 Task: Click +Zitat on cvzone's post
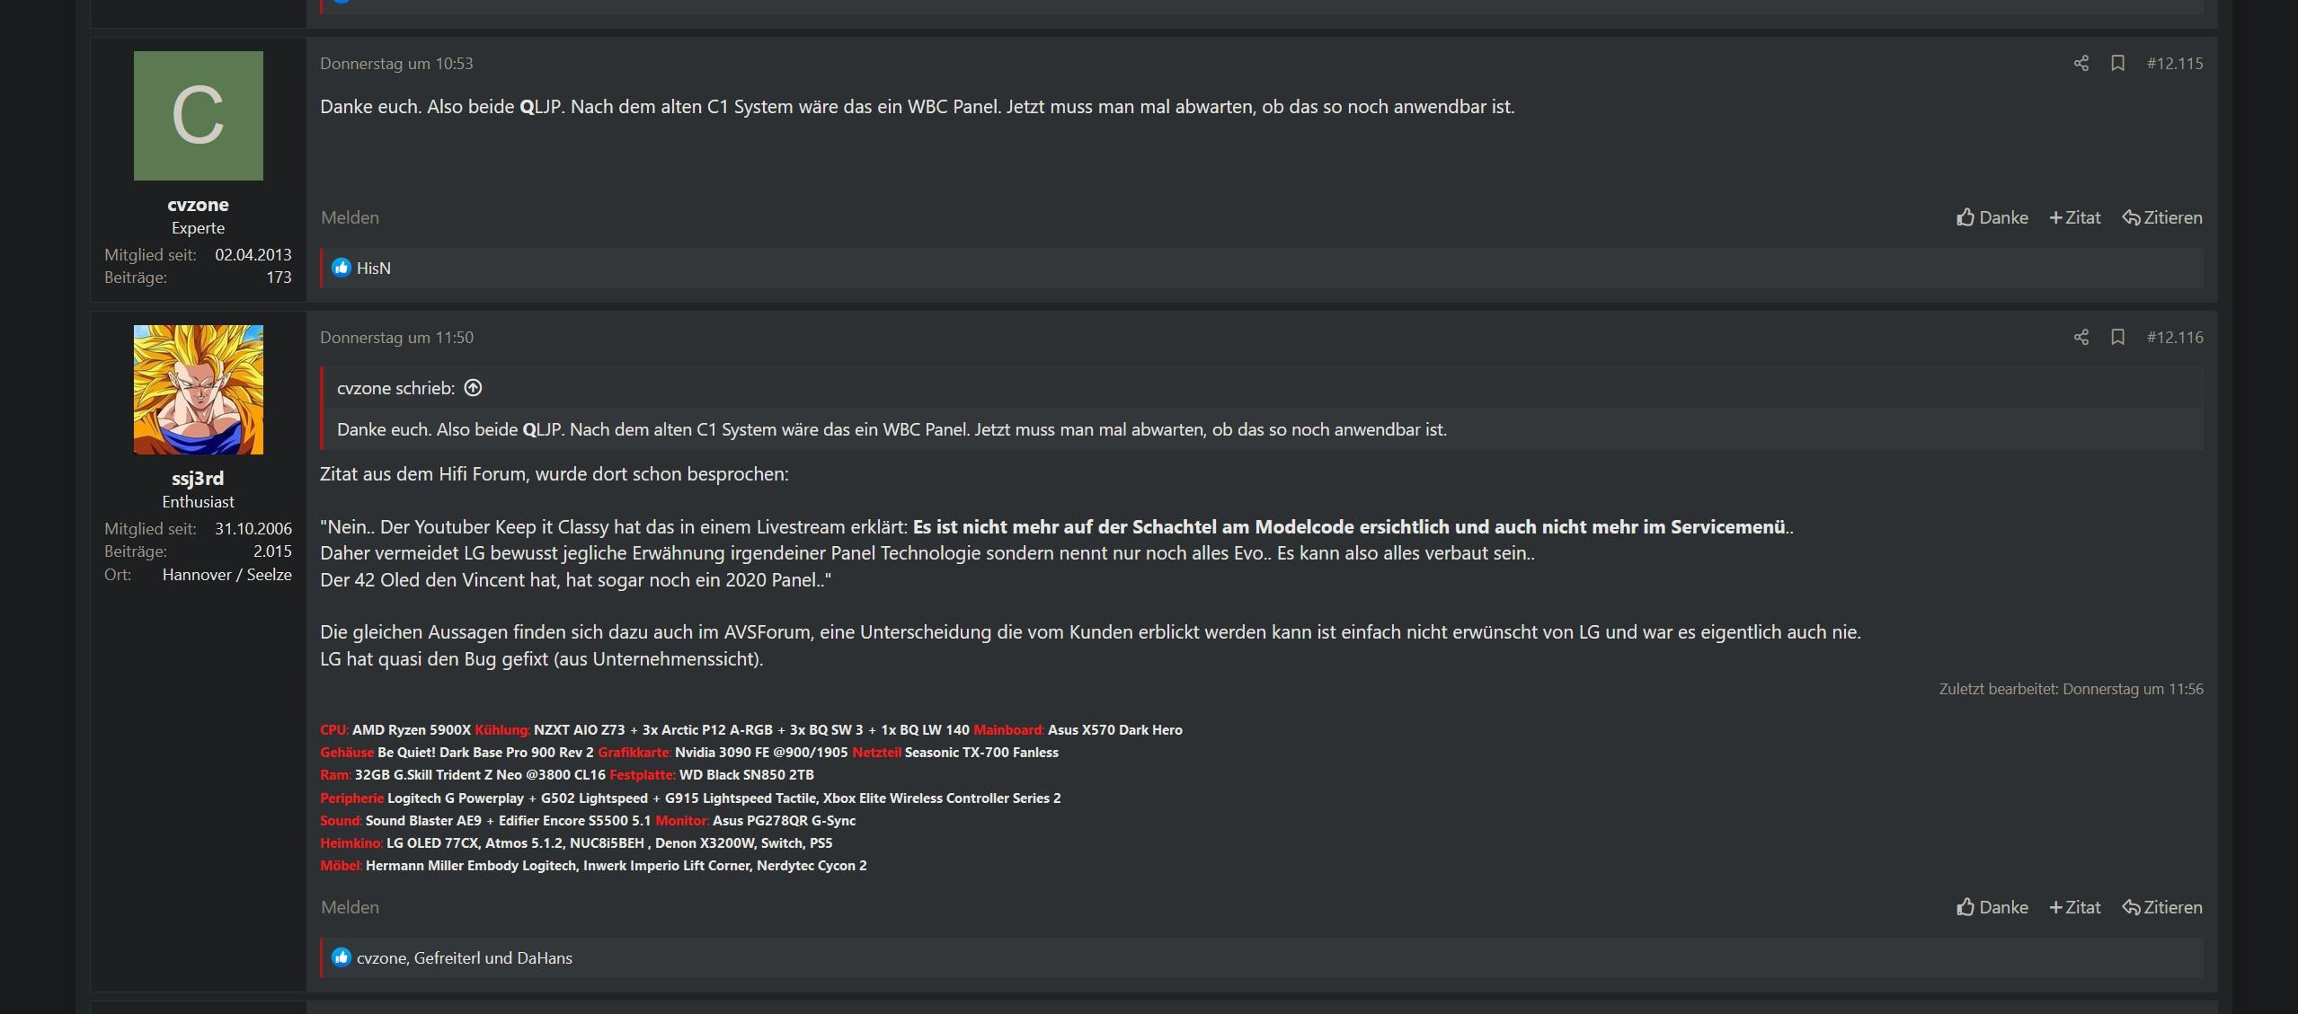(2074, 217)
